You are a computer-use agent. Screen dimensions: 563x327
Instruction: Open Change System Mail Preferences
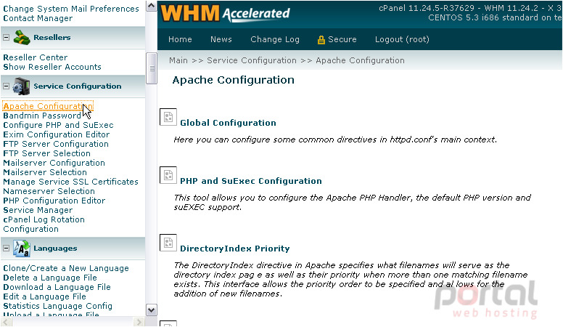click(71, 9)
